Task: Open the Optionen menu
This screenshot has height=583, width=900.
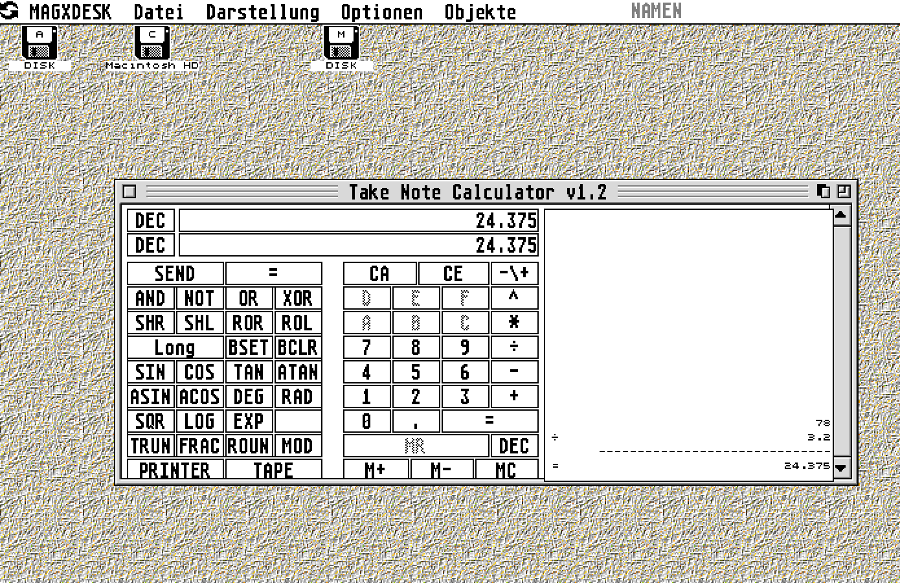Action: point(381,12)
